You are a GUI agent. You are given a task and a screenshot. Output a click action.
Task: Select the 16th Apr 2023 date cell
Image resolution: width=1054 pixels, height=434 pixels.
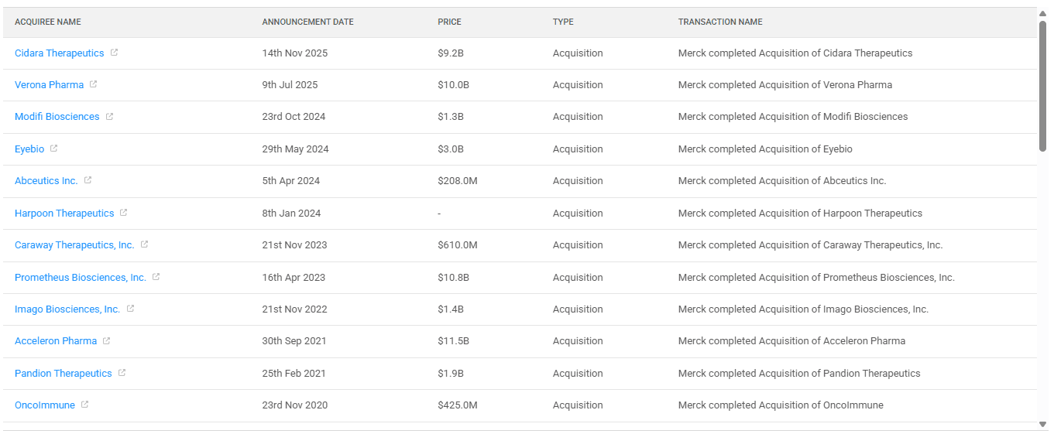tap(294, 278)
